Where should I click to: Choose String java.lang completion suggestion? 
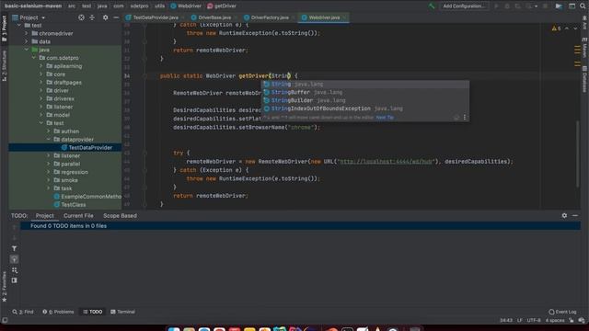365,84
